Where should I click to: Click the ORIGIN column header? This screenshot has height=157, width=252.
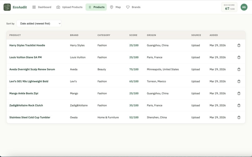coord(151,35)
